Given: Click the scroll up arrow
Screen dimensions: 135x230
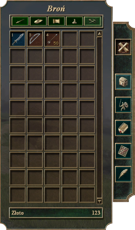Looking at the screenshot, I should pyautogui.click(x=100, y=34).
